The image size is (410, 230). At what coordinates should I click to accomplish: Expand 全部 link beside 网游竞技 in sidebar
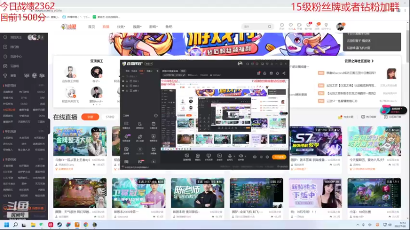pyautogui.click(x=41, y=85)
